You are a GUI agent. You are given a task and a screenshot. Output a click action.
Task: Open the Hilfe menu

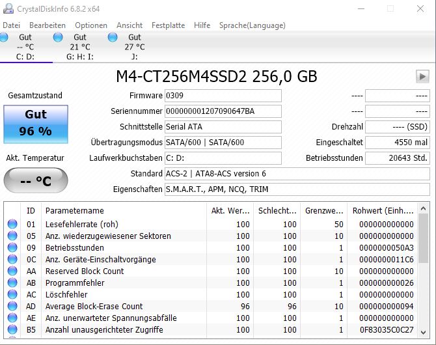(x=202, y=25)
